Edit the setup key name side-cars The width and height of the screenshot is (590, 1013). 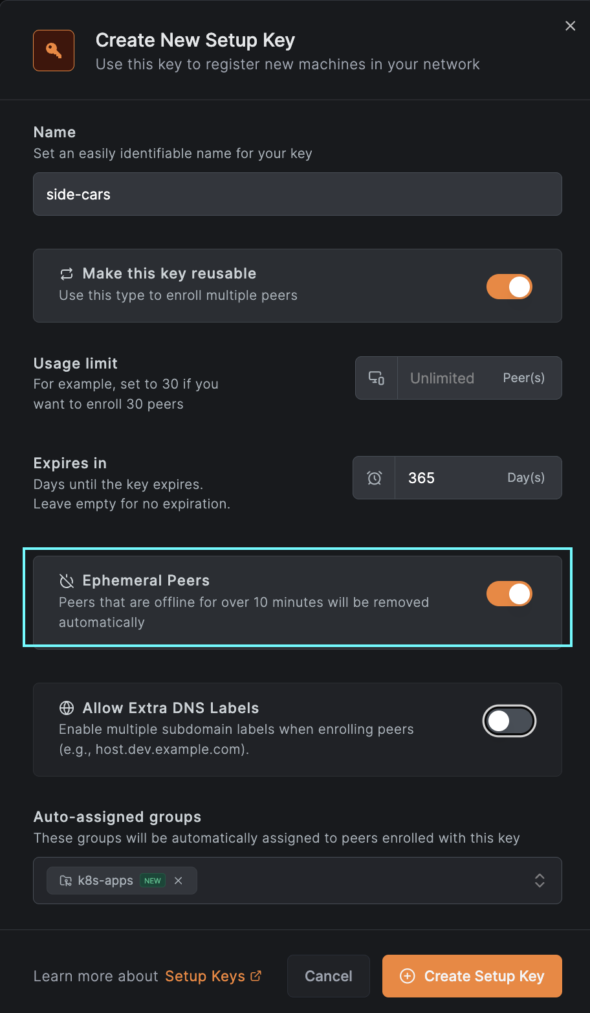point(298,194)
